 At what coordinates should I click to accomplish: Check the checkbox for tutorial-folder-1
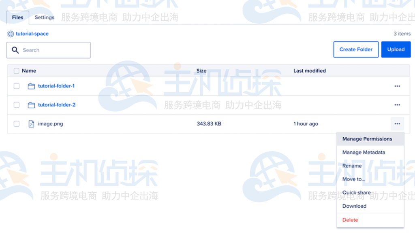16,86
